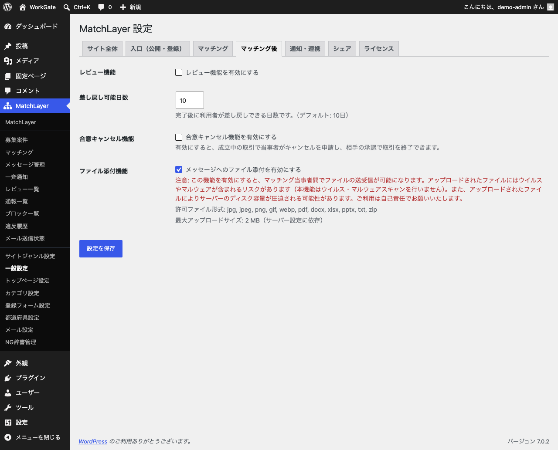Switch to the 通知・連携 tab

(305, 49)
